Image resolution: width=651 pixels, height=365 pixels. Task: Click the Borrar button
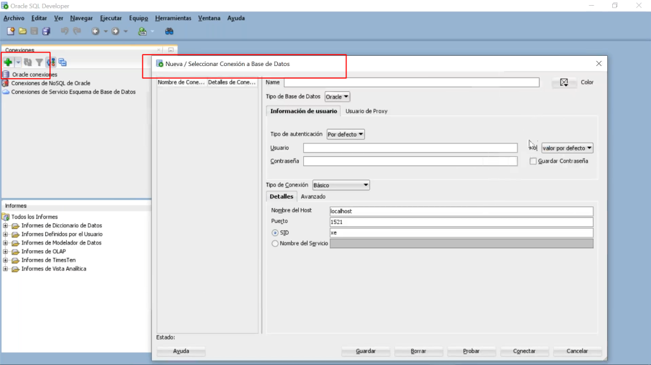pyautogui.click(x=418, y=351)
